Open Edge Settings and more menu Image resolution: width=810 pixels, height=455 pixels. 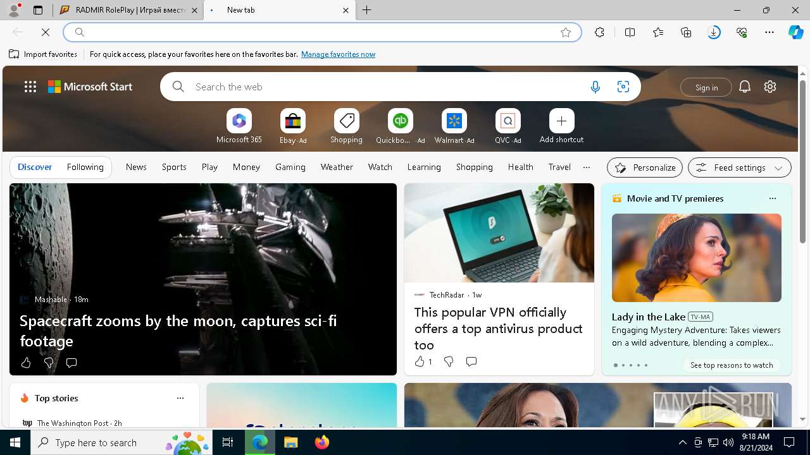click(x=769, y=32)
